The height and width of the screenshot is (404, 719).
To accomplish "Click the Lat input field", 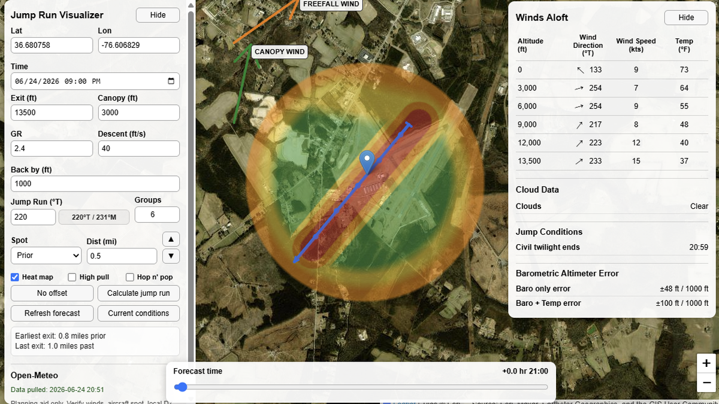I will click(x=52, y=45).
